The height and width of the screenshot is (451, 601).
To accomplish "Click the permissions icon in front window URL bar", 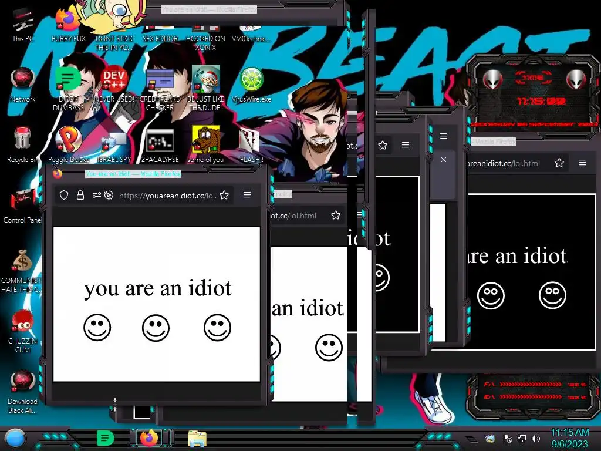I will click(x=96, y=195).
